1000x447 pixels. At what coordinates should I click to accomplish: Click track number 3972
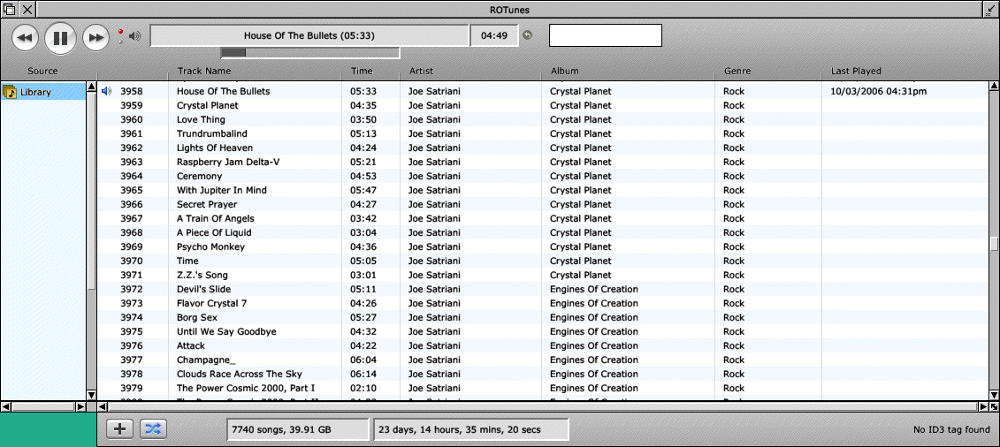coord(131,289)
